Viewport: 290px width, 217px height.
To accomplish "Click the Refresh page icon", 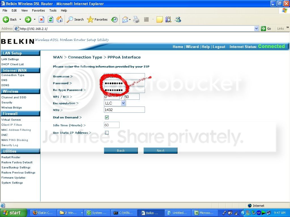I will point(50,19).
